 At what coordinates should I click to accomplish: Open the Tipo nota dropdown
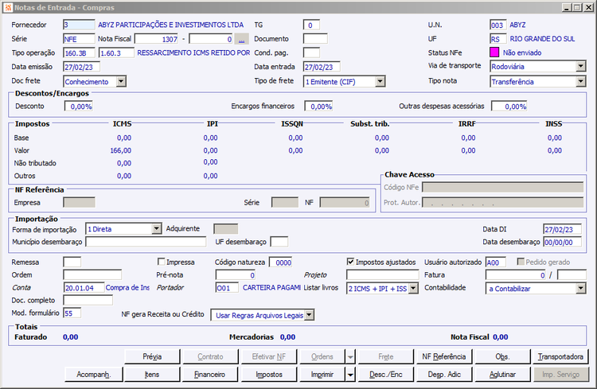(581, 81)
